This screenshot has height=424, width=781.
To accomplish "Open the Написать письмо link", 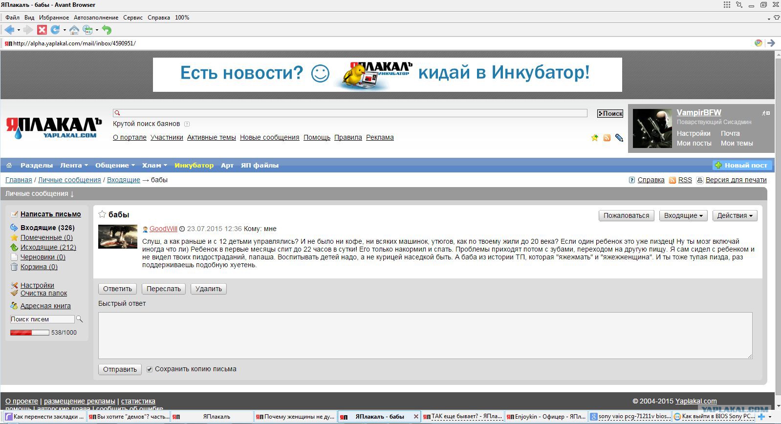I will [x=51, y=214].
